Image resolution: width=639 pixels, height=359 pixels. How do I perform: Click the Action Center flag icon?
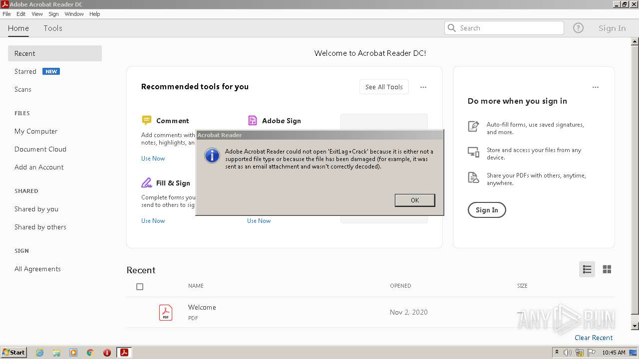pos(591,353)
